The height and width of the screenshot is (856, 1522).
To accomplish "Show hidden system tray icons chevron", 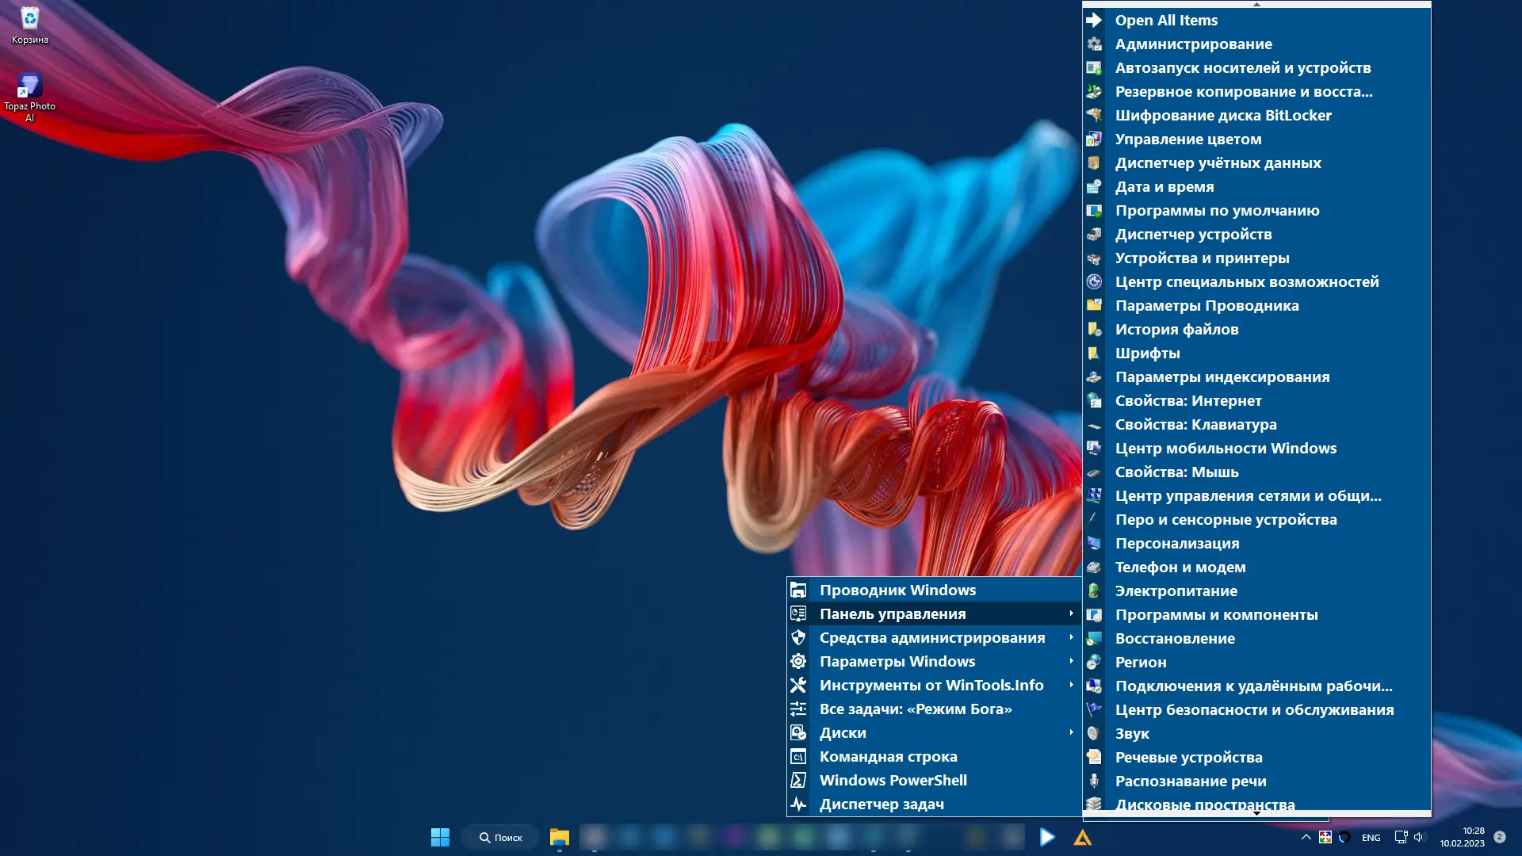I will (1306, 837).
